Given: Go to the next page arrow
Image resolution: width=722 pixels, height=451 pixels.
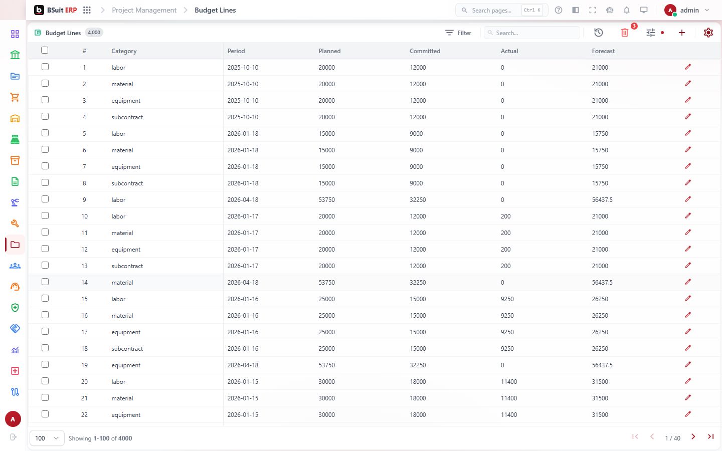Looking at the screenshot, I should (693, 437).
